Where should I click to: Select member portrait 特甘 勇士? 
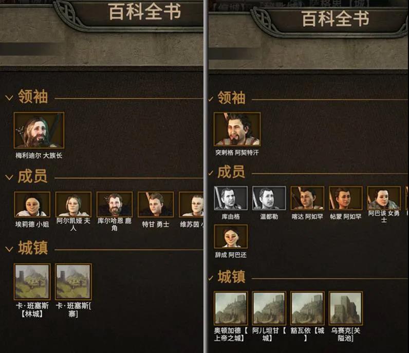156,205
